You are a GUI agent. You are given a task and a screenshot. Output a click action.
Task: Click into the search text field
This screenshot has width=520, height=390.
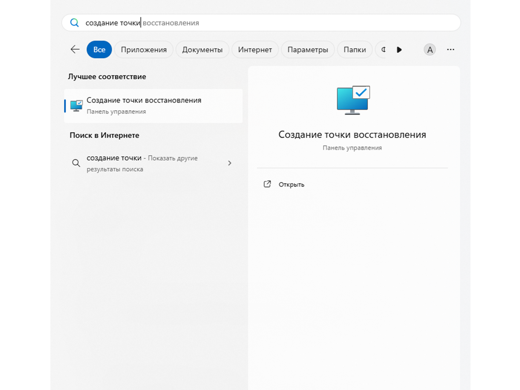pos(257,23)
